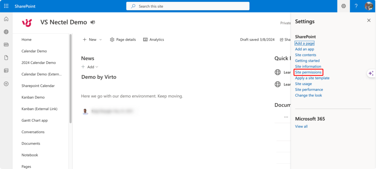Expand the Add dropdown under News
The height and width of the screenshot is (169, 376).
(x=90, y=67)
